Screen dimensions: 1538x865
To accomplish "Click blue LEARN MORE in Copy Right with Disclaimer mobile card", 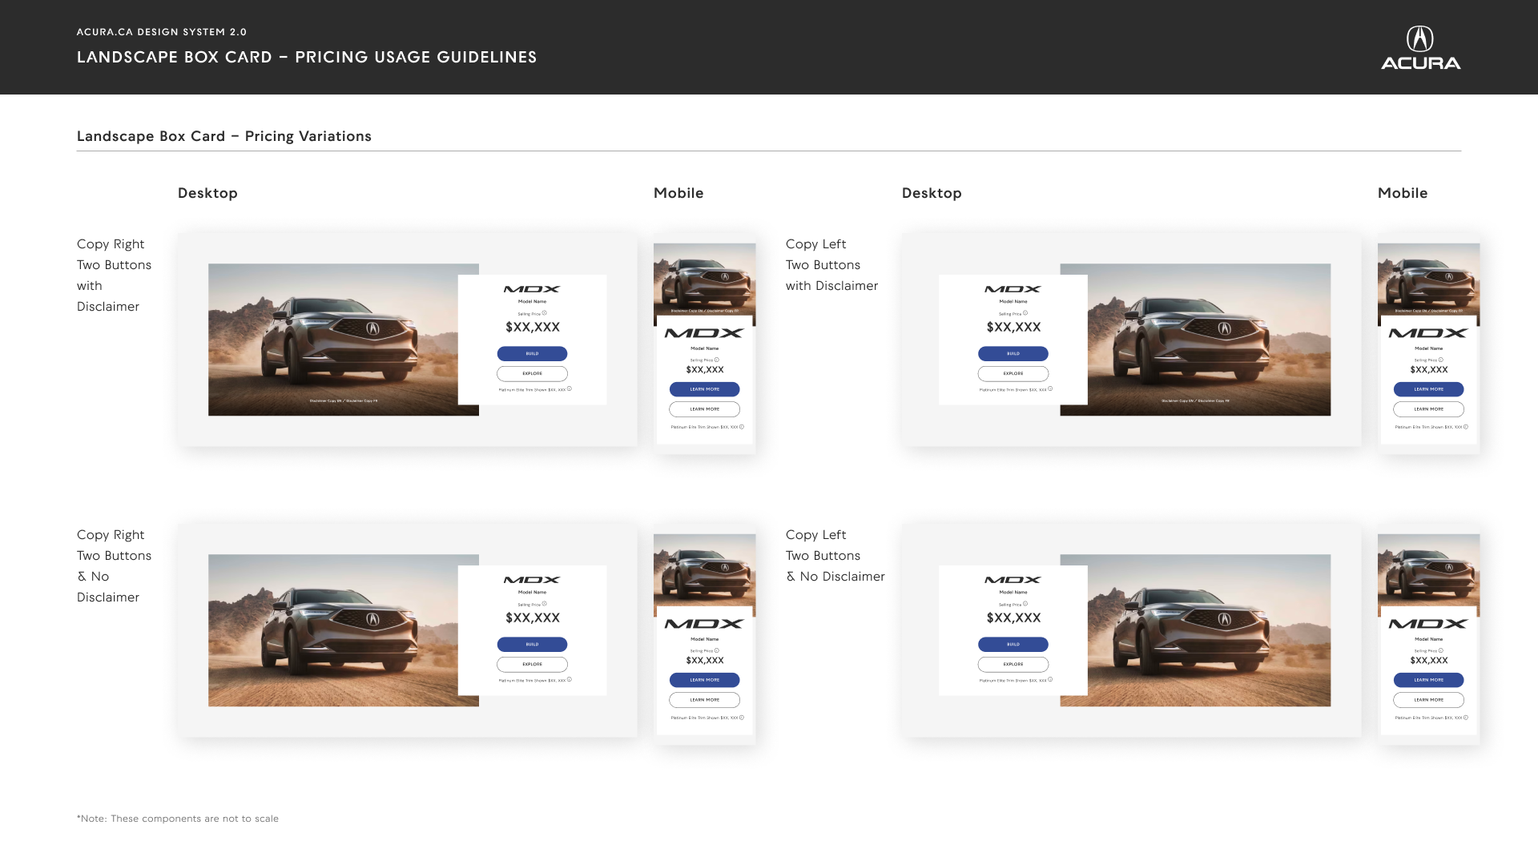I will tap(705, 389).
